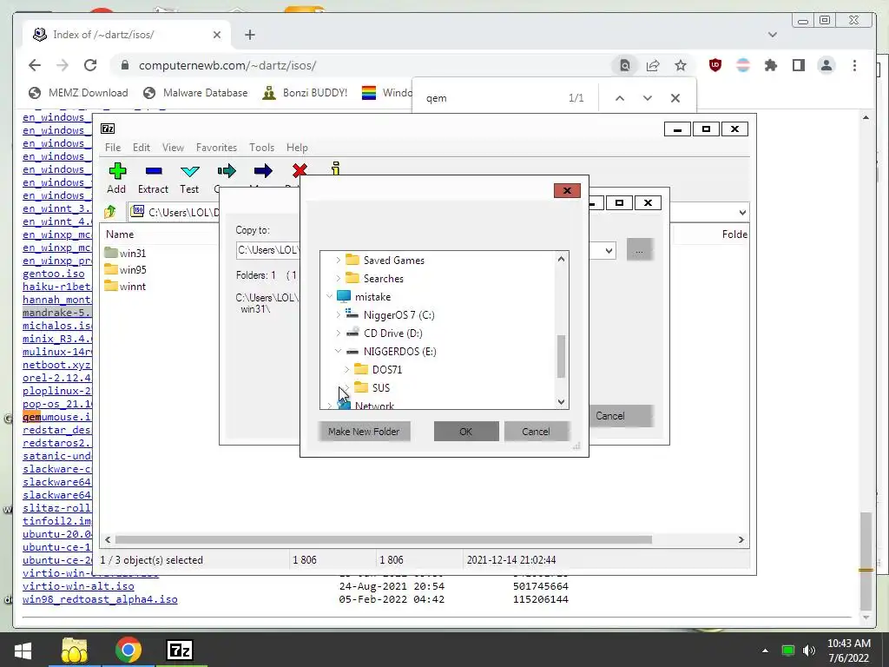Open the Help menu in 7-Zip
The image size is (889, 667).
click(297, 148)
